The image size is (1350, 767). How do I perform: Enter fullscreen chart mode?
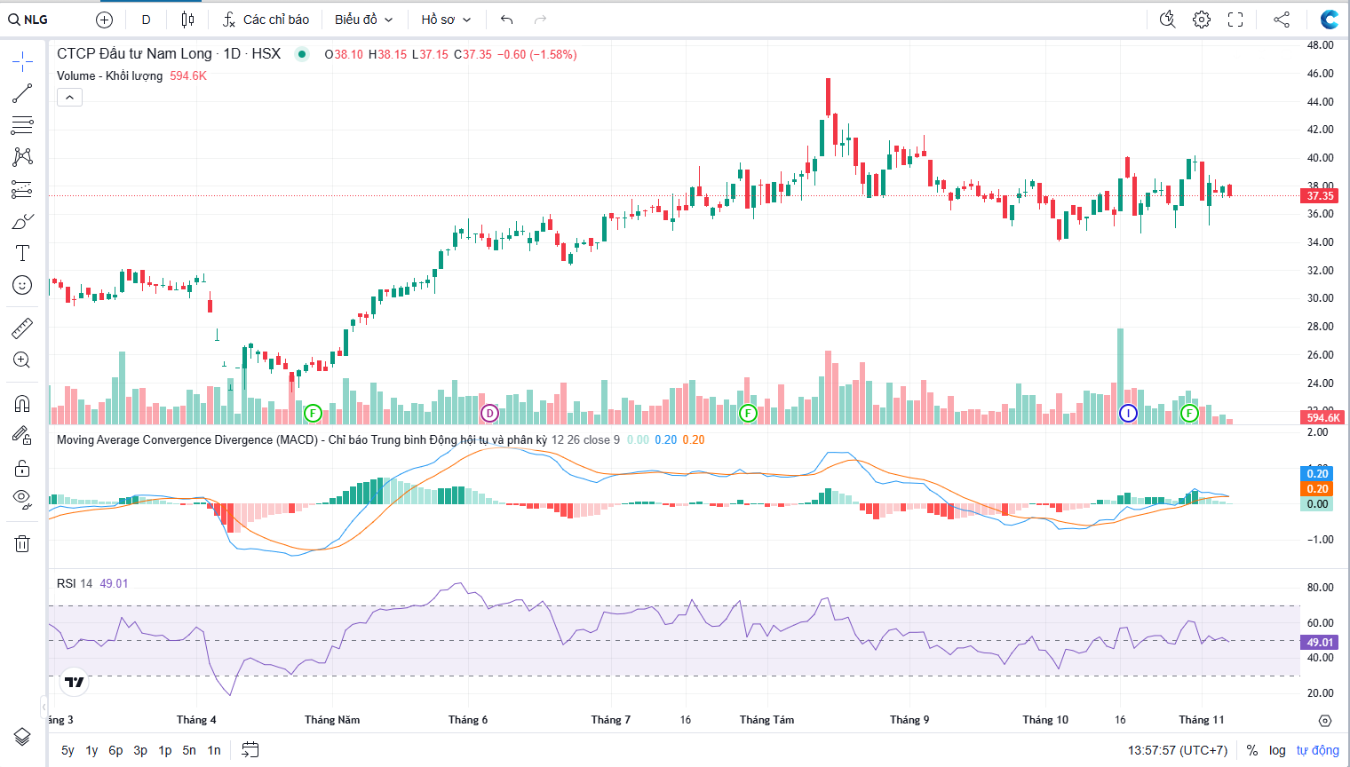coord(1235,20)
